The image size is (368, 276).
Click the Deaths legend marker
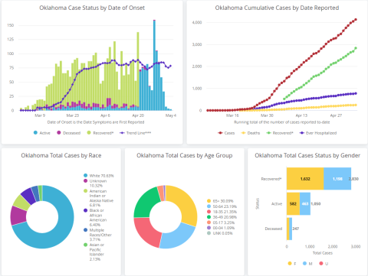(x=244, y=133)
